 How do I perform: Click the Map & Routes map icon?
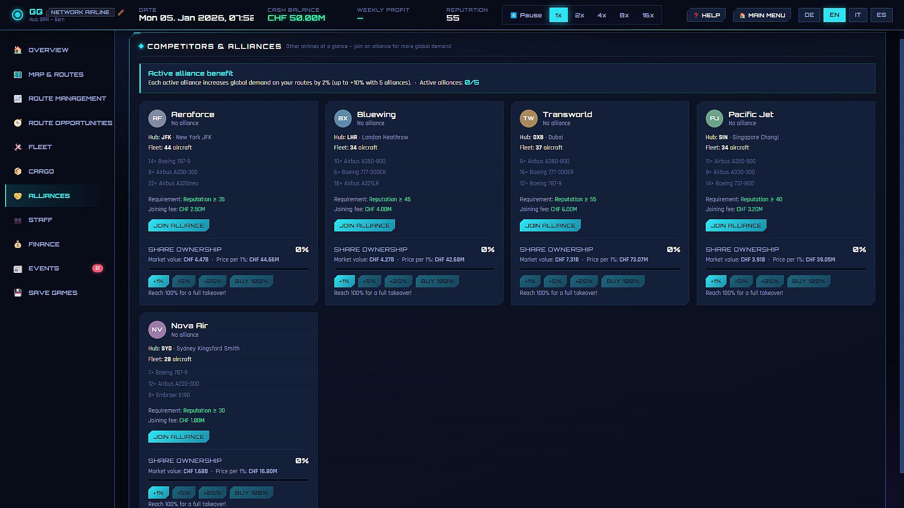[18, 74]
